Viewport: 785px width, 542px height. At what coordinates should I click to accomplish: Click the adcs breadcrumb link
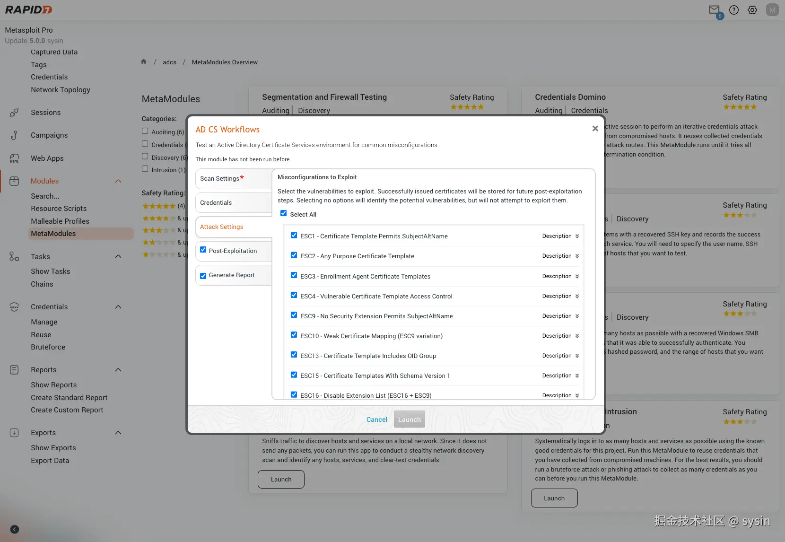tap(169, 62)
